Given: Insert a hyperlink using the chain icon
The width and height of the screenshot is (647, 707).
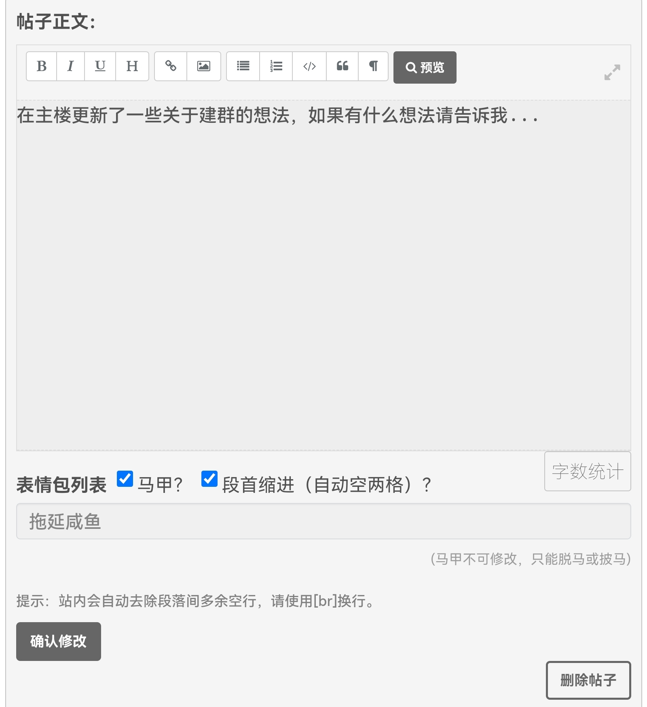Looking at the screenshot, I should coord(171,66).
